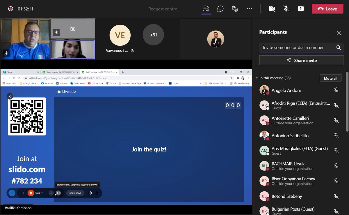Open the Facebook bookmark
The image size is (349, 215).
[x=47, y=83]
